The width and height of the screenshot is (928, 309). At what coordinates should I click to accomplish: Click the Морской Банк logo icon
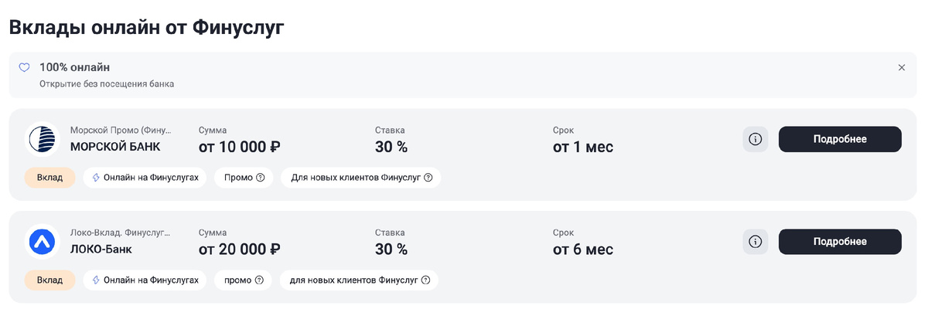click(43, 140)
